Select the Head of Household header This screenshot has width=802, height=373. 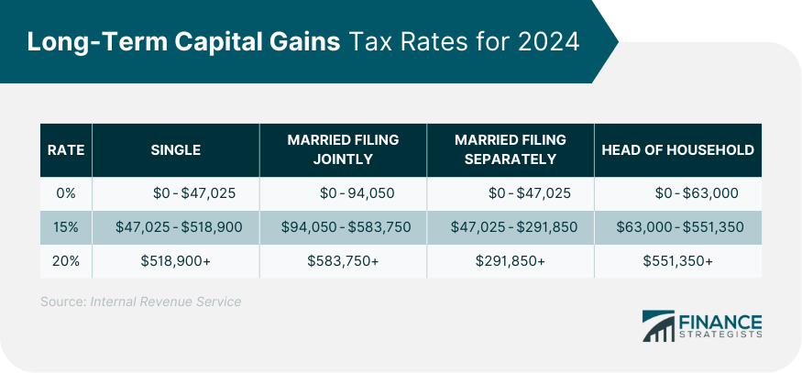click(x=677, y=149)
